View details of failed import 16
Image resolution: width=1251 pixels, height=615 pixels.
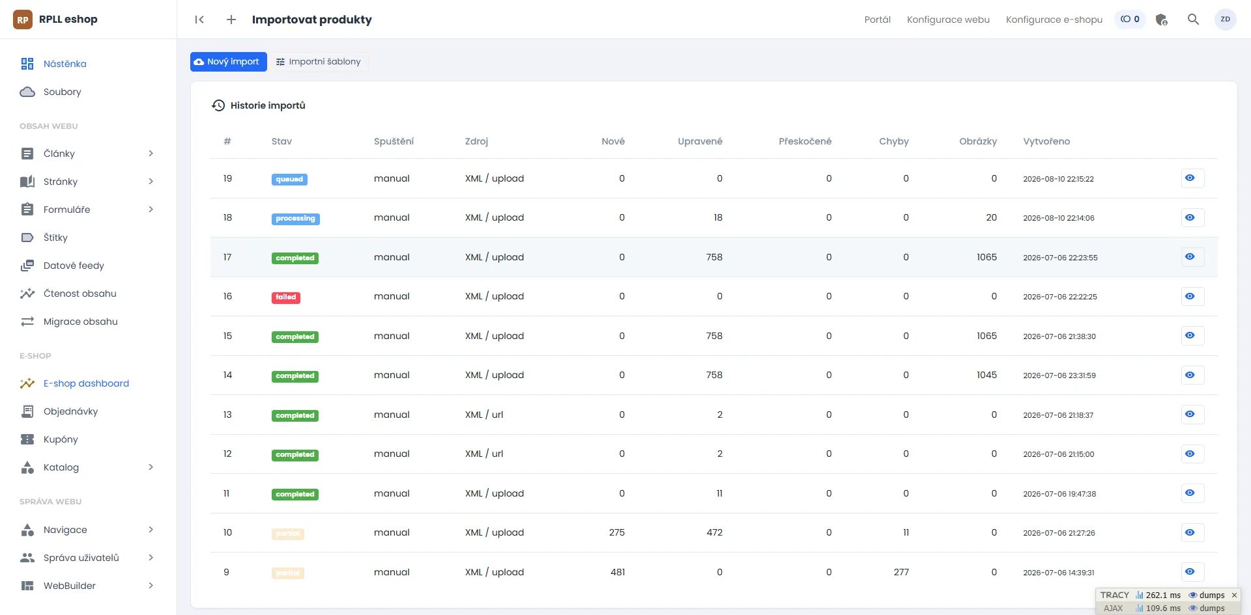pyautogui.click(x=1192, y=296)
